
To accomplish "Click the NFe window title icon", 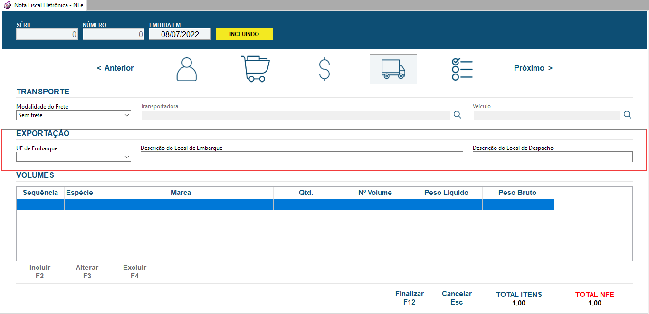I will (7, 5).
